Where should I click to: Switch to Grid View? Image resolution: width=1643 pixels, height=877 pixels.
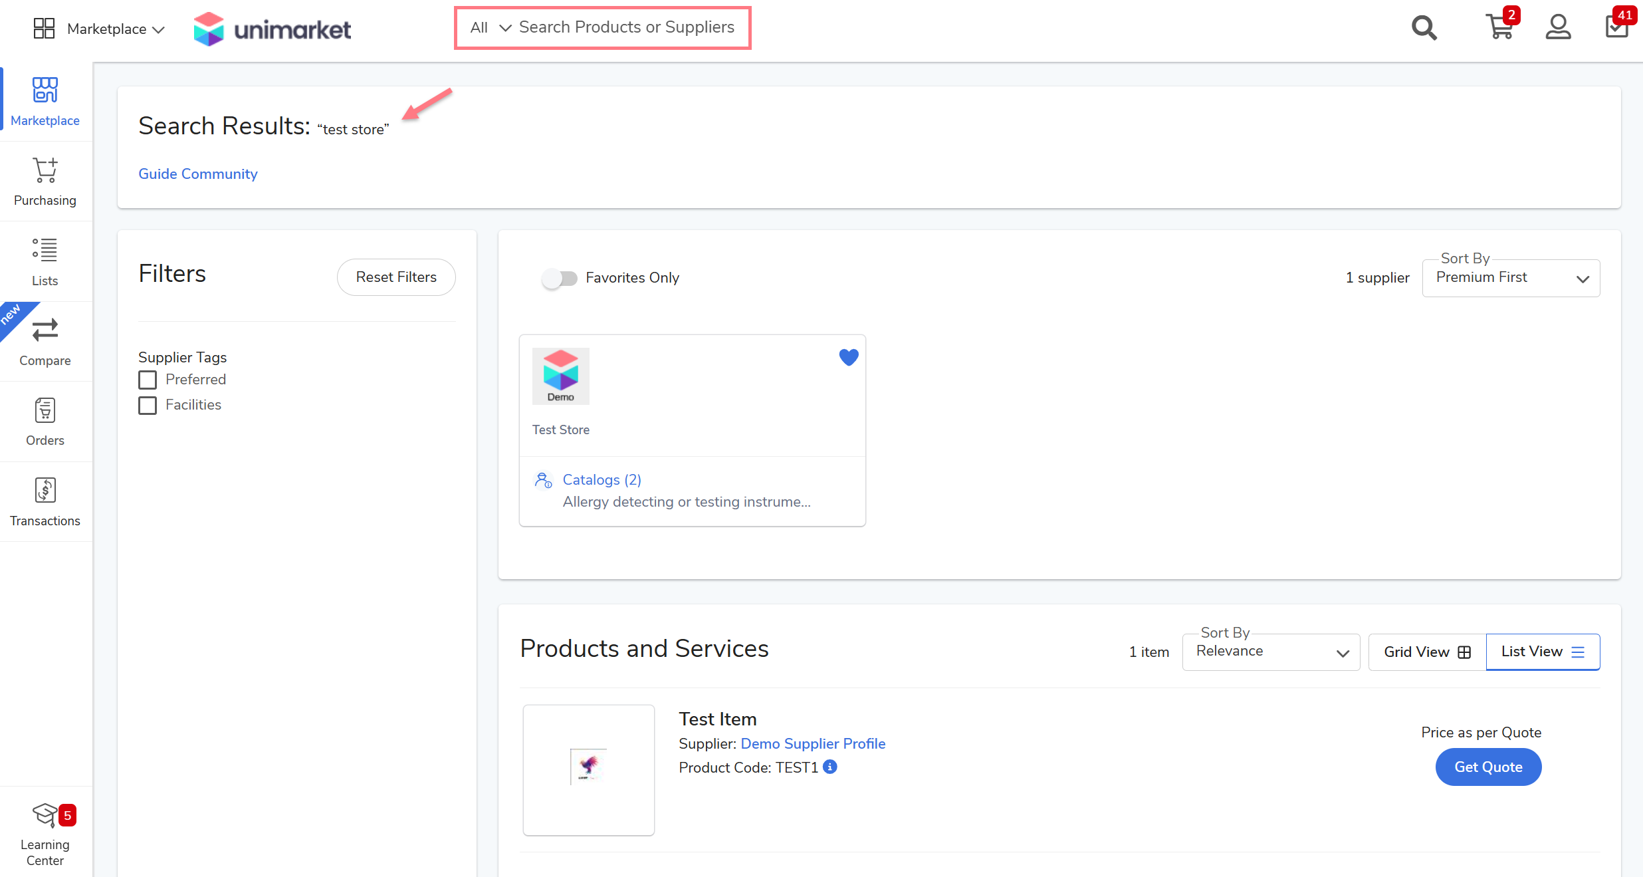(1426, 652)
